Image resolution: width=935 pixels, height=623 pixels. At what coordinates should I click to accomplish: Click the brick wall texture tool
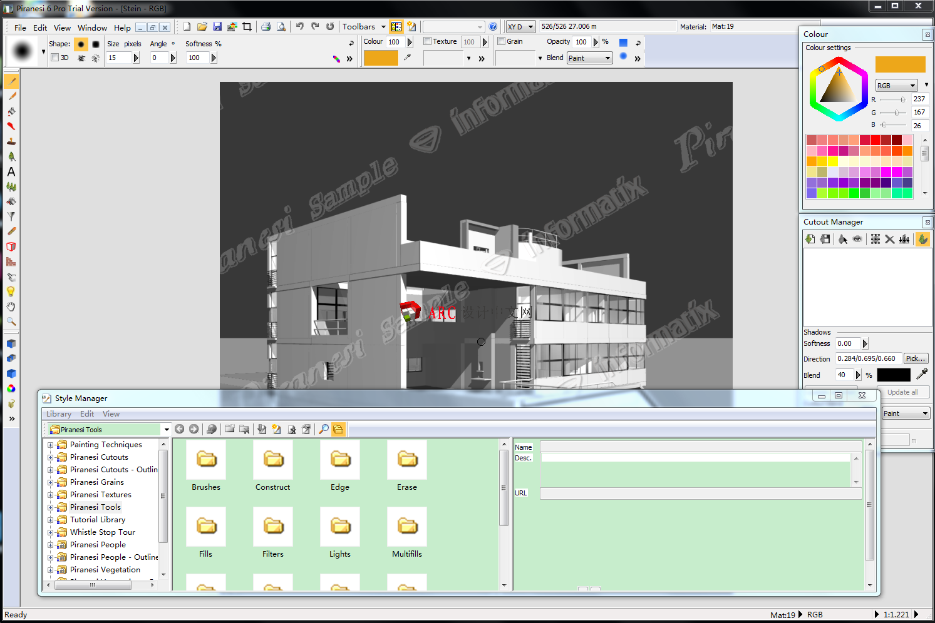[11, 261]
